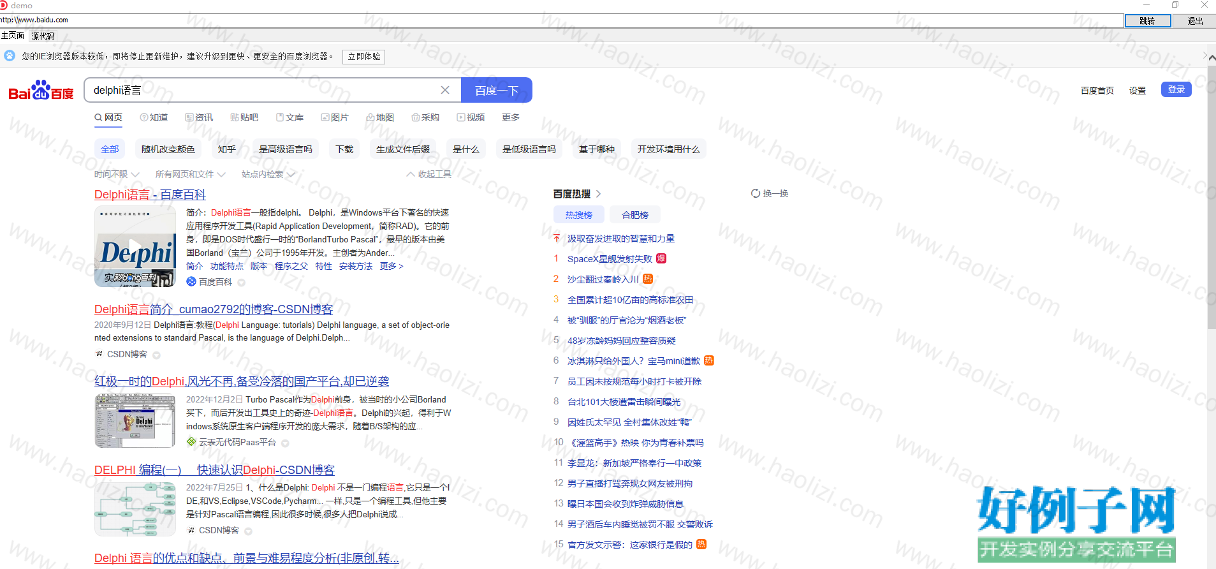Click the 百度一下 search button
1216x569 pixels.
coord(497,90)
